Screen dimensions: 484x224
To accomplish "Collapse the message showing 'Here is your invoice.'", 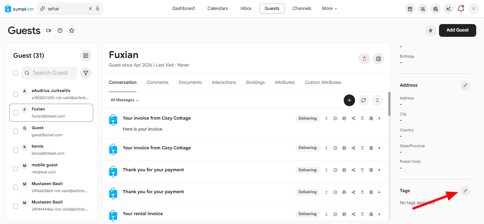I will pos(326,119).
